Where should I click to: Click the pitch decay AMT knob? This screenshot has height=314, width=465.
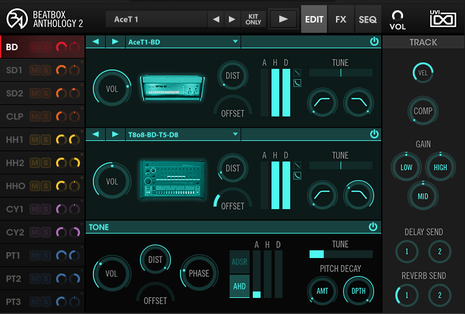(322, 291)
